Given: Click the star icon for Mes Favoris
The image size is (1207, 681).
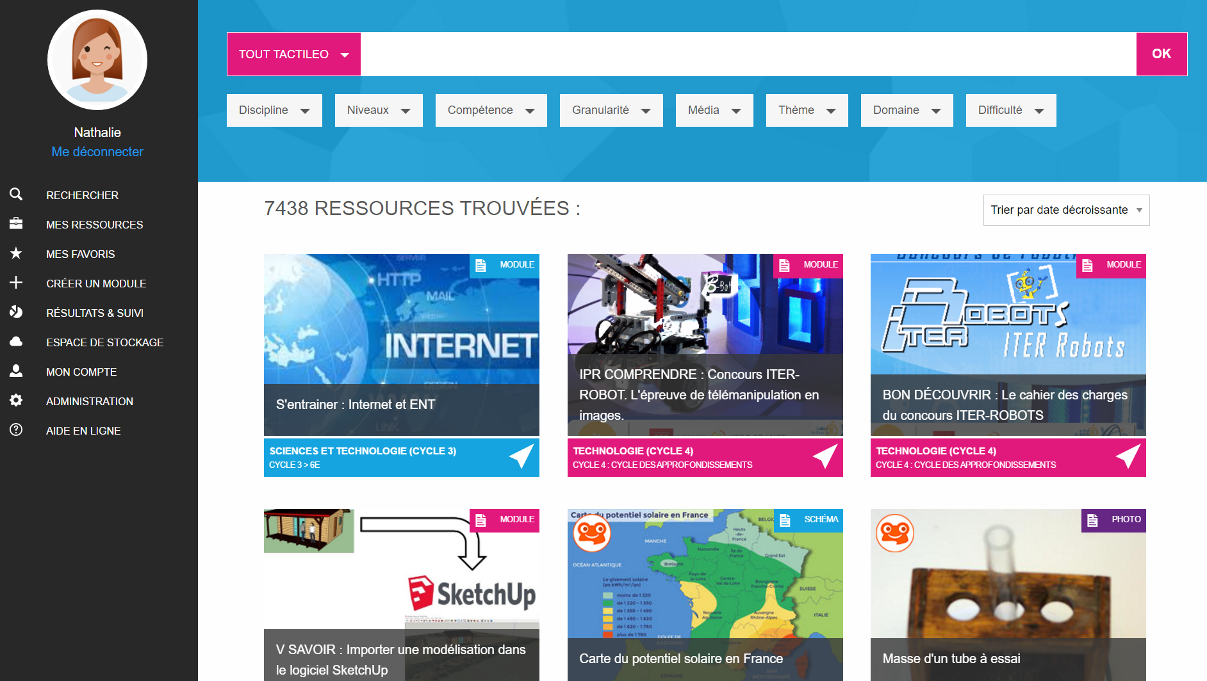Looking at the screenshot, I should pyautogui.click(x=16, y=253).
